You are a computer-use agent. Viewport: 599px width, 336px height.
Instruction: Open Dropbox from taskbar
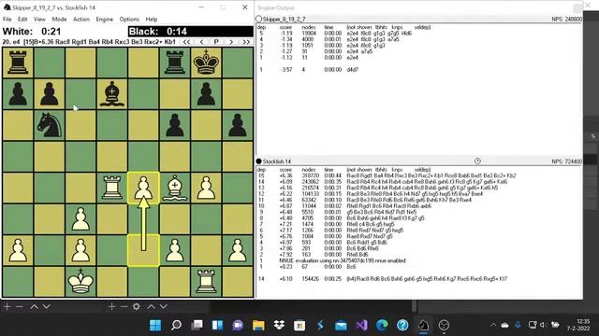click(279, 326)
